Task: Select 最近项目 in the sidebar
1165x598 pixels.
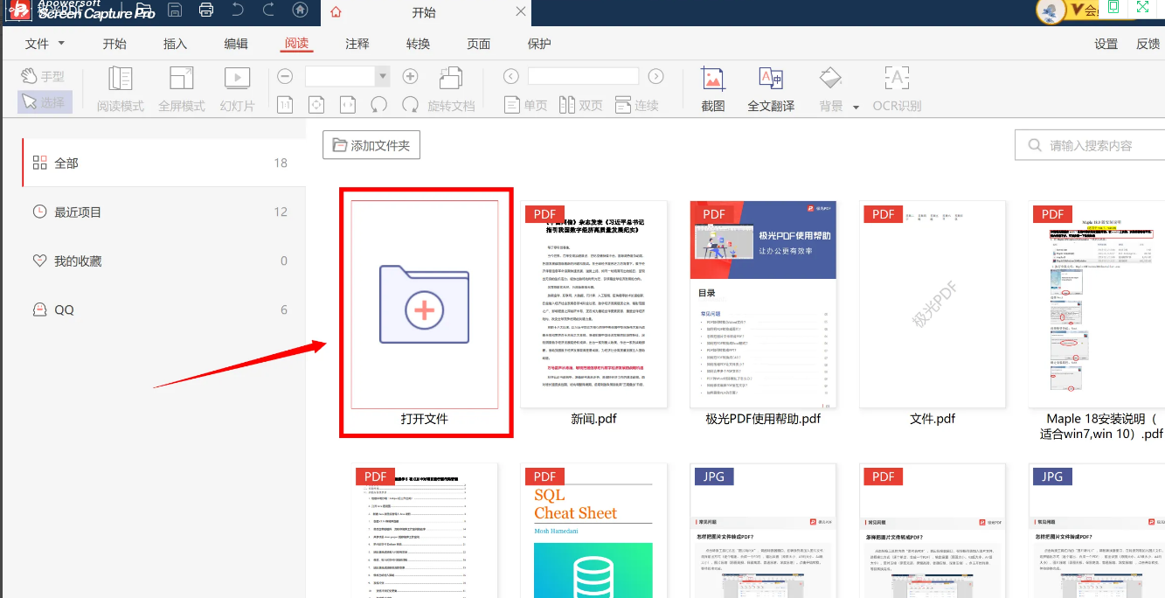Action: coord(78,212)
